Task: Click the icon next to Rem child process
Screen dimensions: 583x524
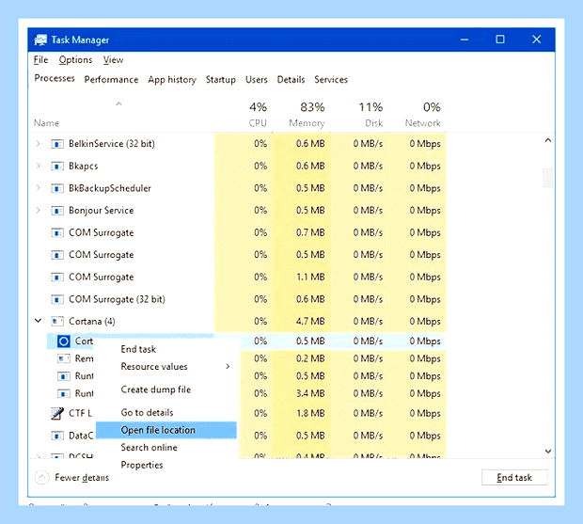Action: (64, 358)
